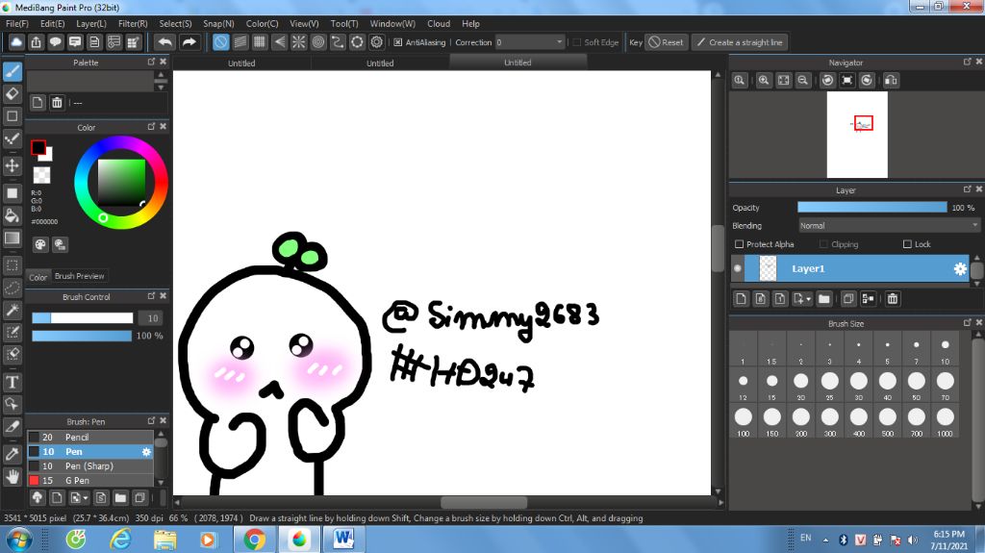Create a new raster layer
Image resolution: width=985 pixels, height=553 pixels.
tap(741, 298)
